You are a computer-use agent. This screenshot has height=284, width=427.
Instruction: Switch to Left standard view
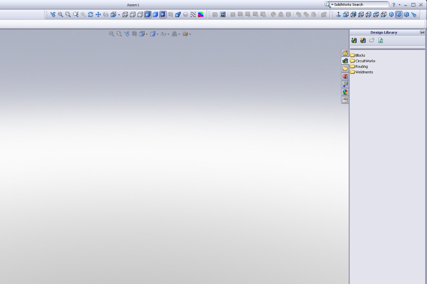pyautogui.click(x=361, y=14)
